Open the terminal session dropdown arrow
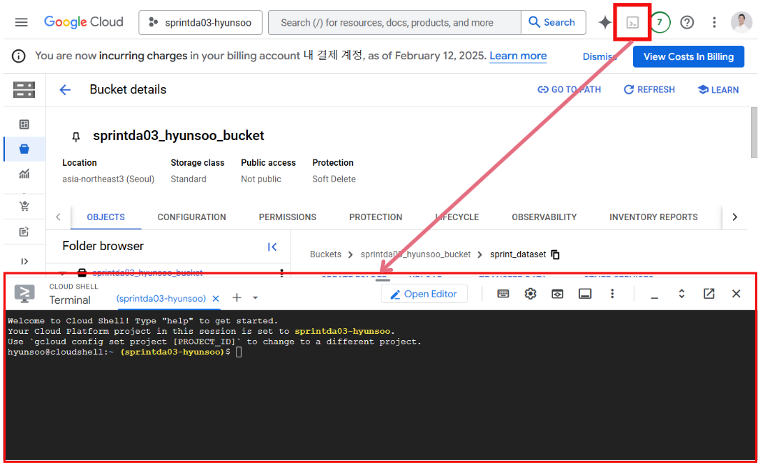Image resolution: width=763 pixels, height=466 pixels. click(255, 297)
